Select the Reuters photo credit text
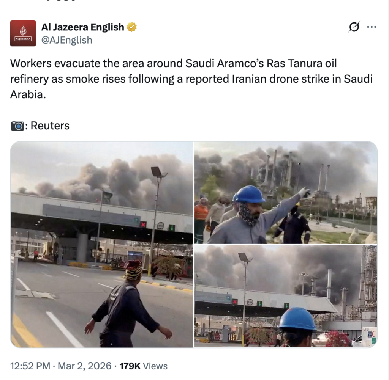 point(50,126)
